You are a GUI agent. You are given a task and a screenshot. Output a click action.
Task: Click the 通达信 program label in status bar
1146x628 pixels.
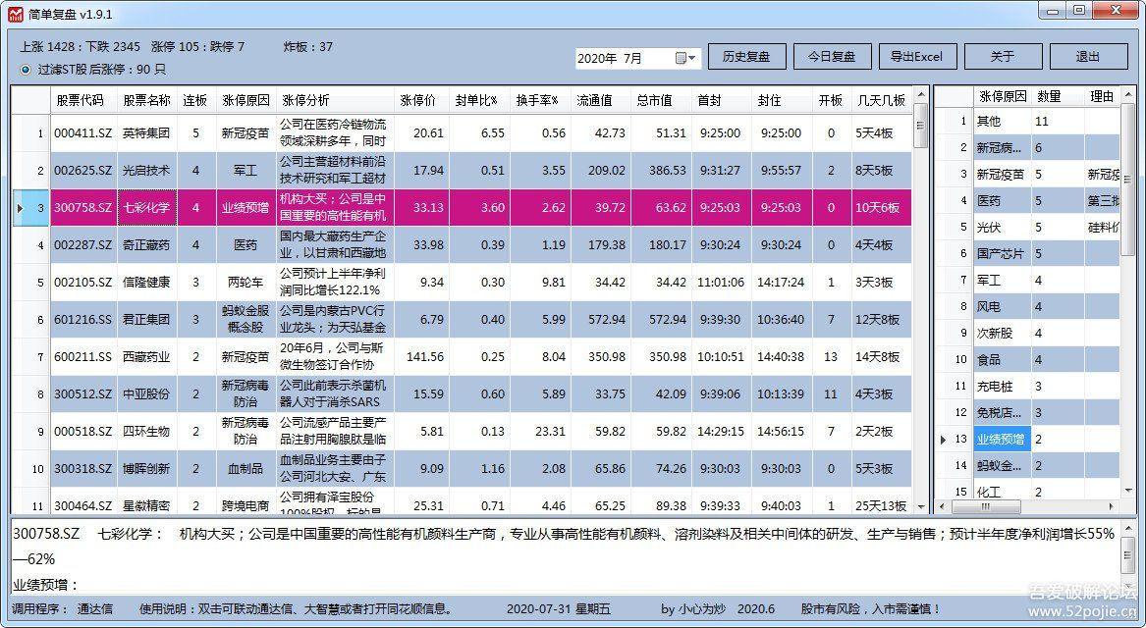click(95, 608)
